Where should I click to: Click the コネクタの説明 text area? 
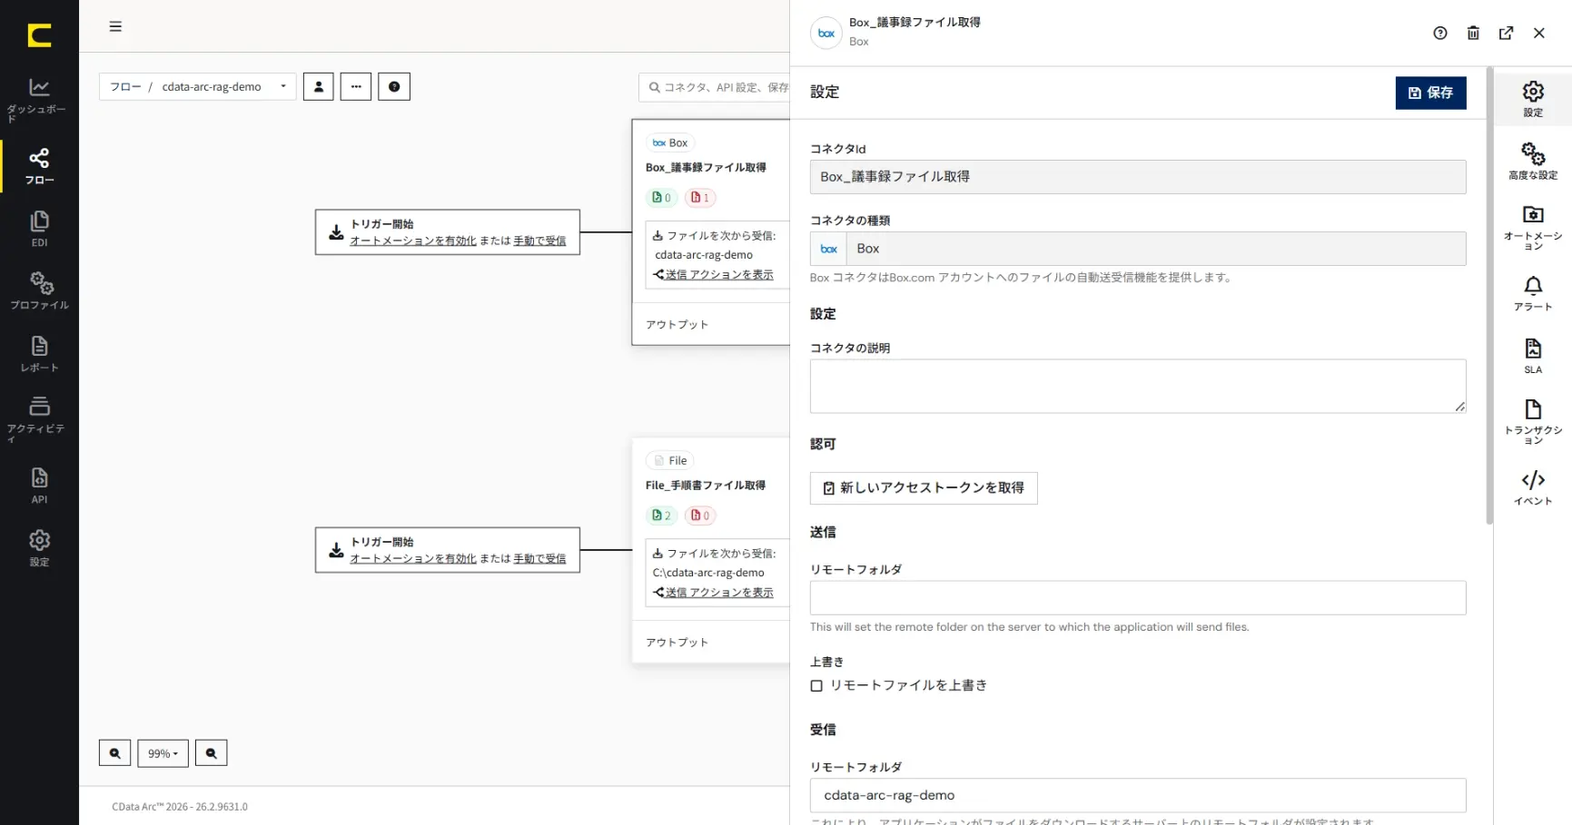pyautogui.click(x=1138, y=387)
